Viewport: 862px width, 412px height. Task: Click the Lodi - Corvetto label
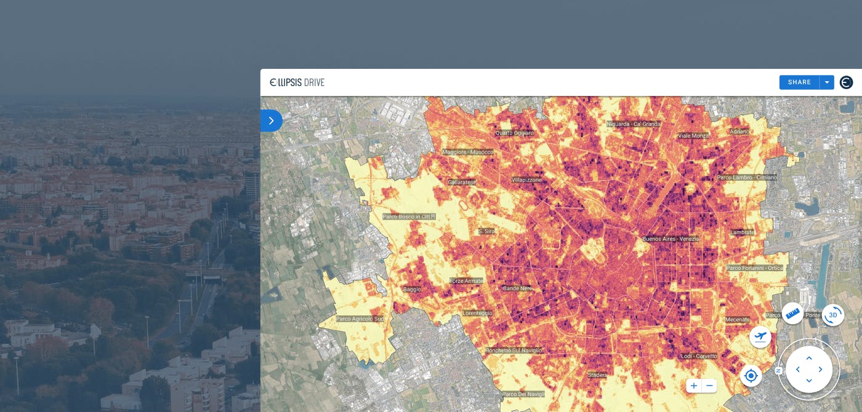699,356
